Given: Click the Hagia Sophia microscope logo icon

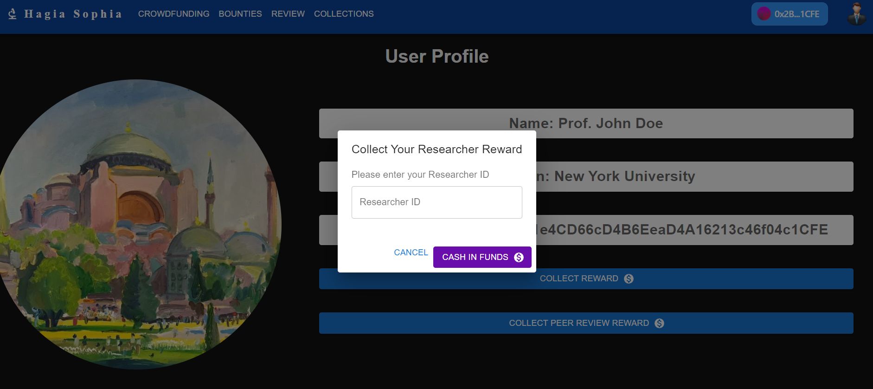Looking at the screenshot, I should (13, 14).
